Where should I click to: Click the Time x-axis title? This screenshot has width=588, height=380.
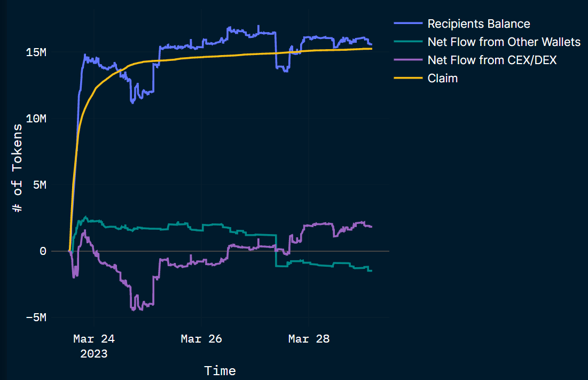(220, 370)
